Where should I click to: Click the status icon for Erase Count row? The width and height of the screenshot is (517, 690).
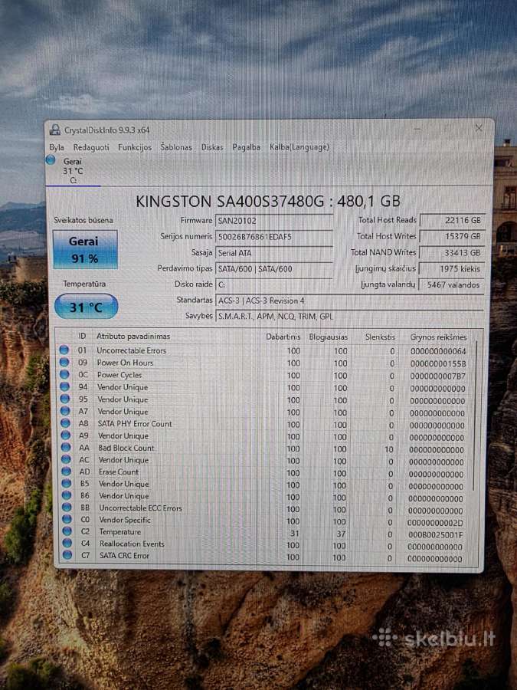pyautogui.click(x=67, y=472)
